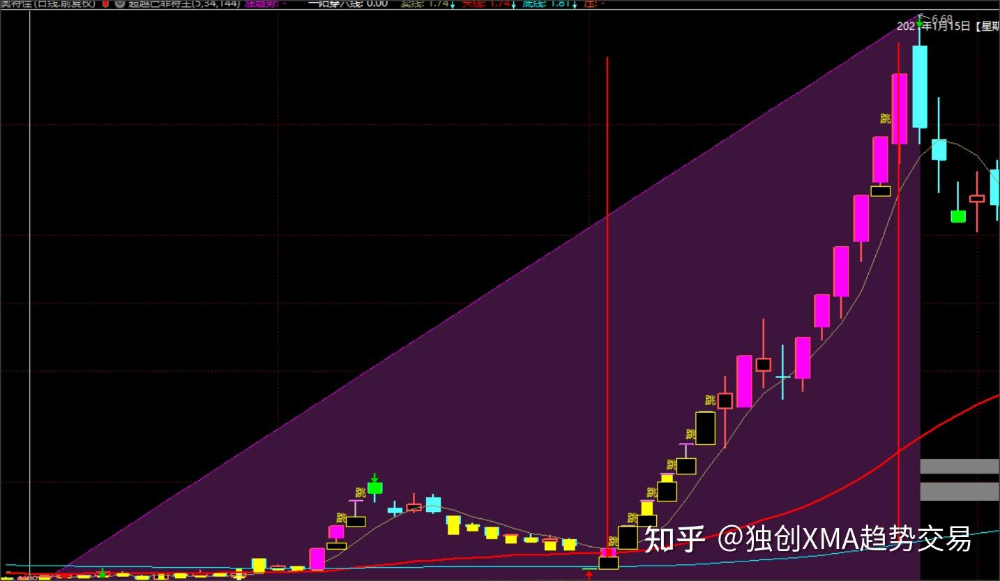The height and width of the screenshot is (581, 1000).
Task: Select the 6.68 high price label
Action: click(x=941, y=19)
